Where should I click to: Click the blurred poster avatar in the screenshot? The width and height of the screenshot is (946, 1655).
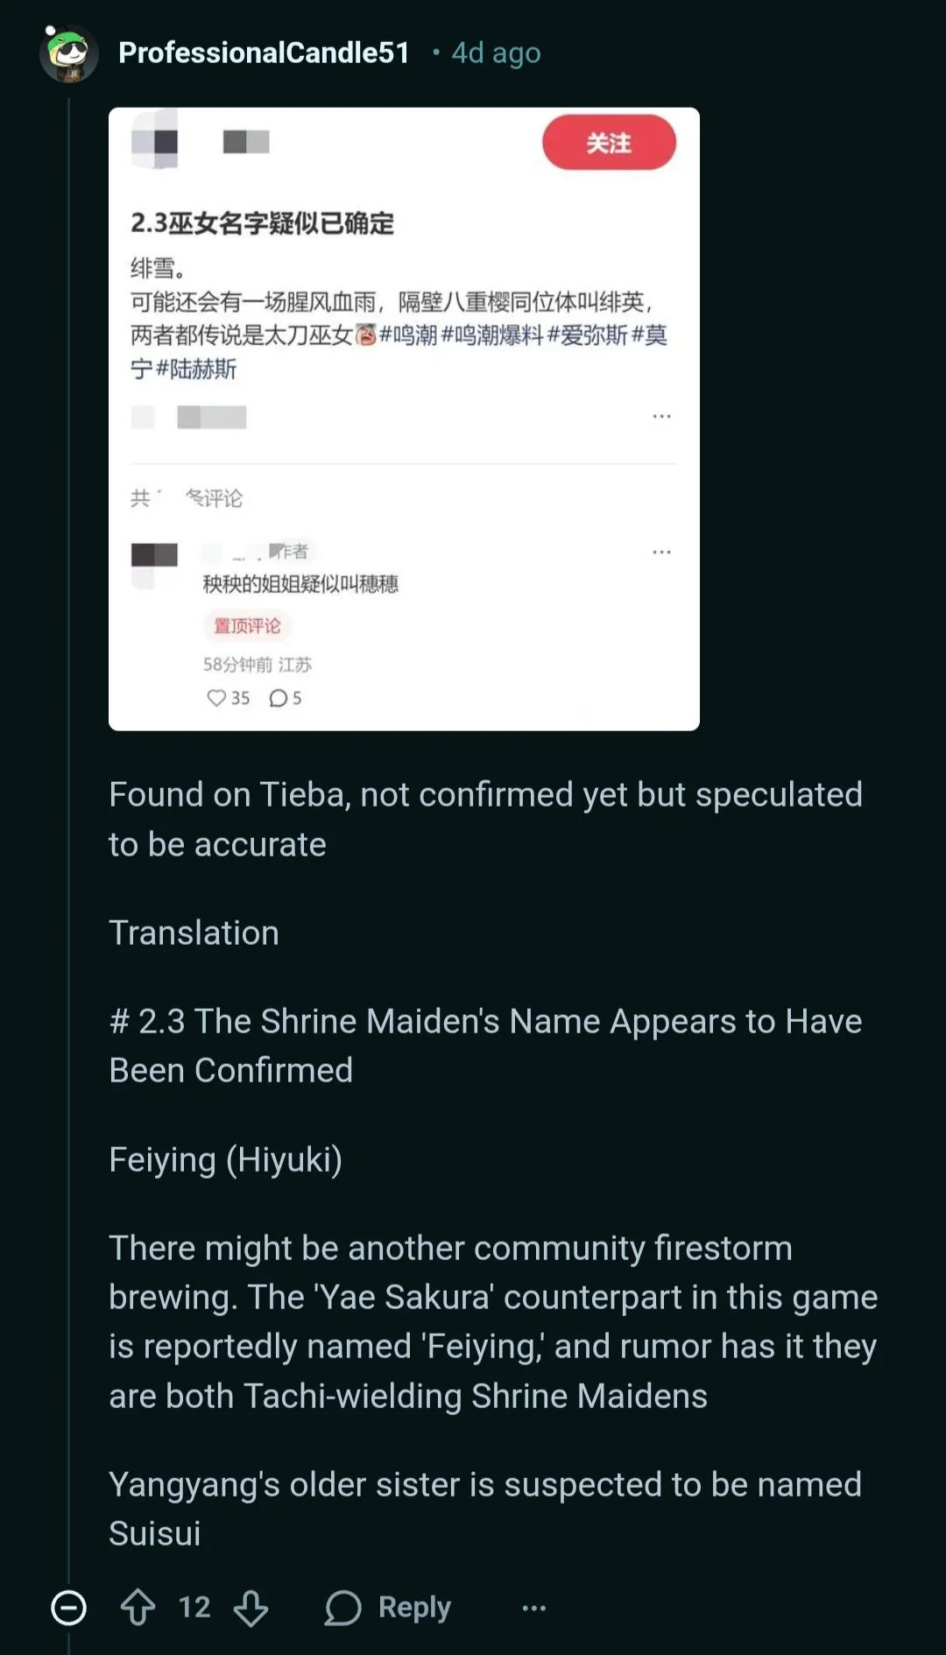point(155,142)
